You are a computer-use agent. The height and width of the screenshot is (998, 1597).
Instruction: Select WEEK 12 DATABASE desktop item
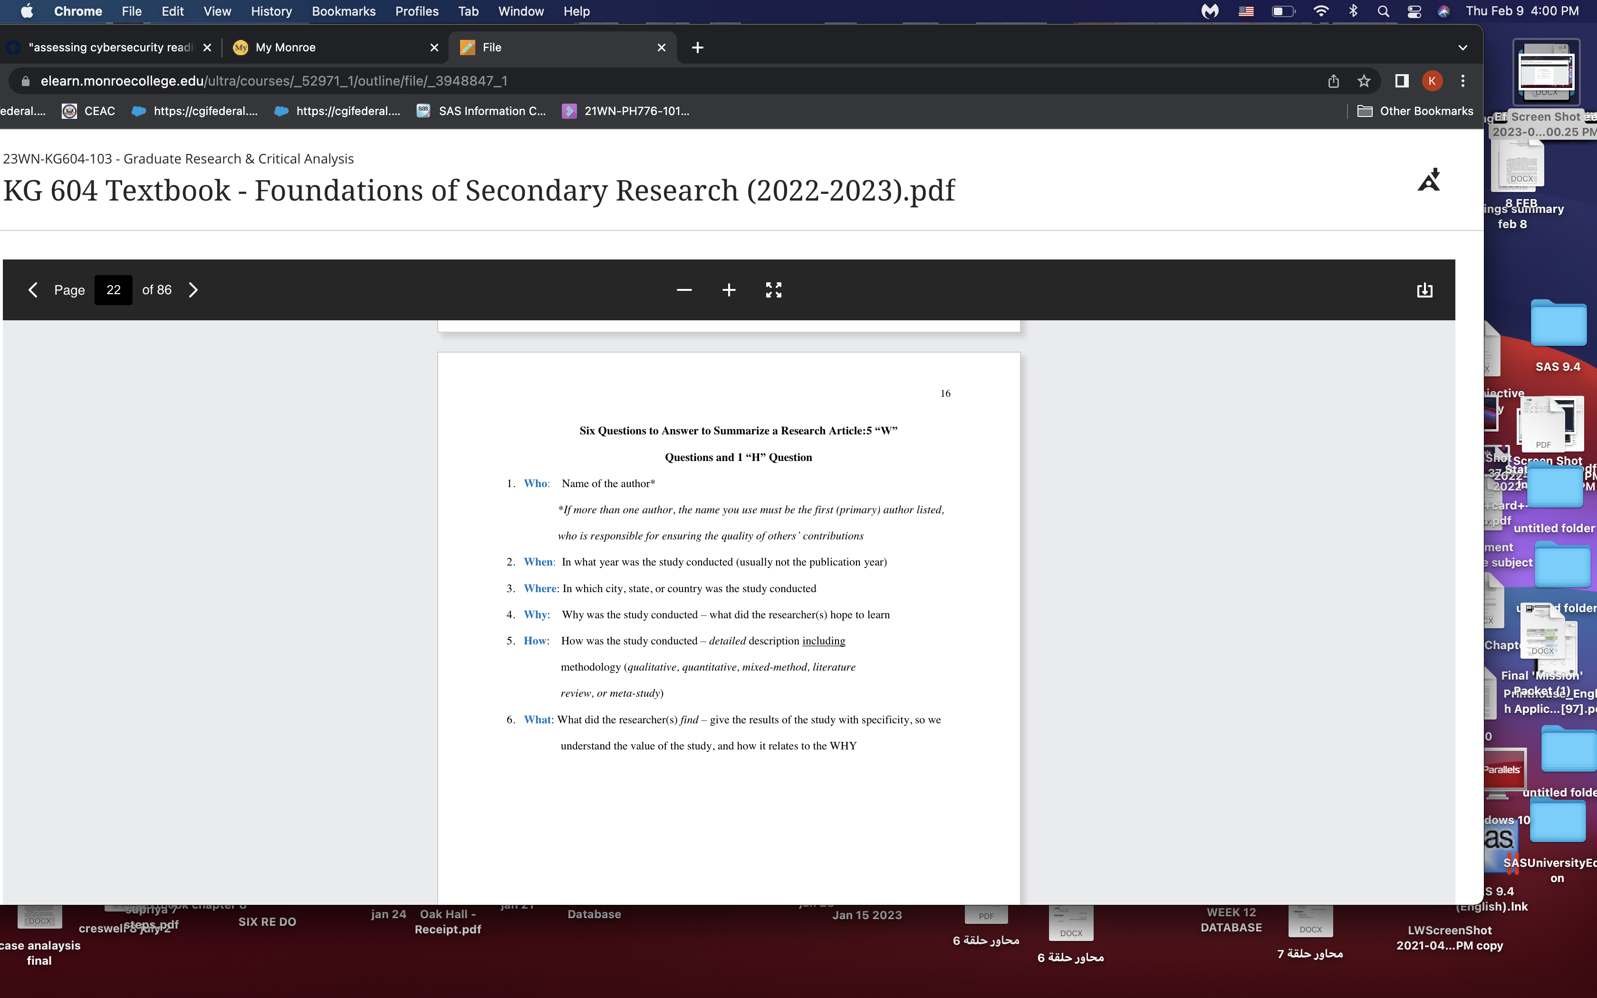(x=1231, y=920)
